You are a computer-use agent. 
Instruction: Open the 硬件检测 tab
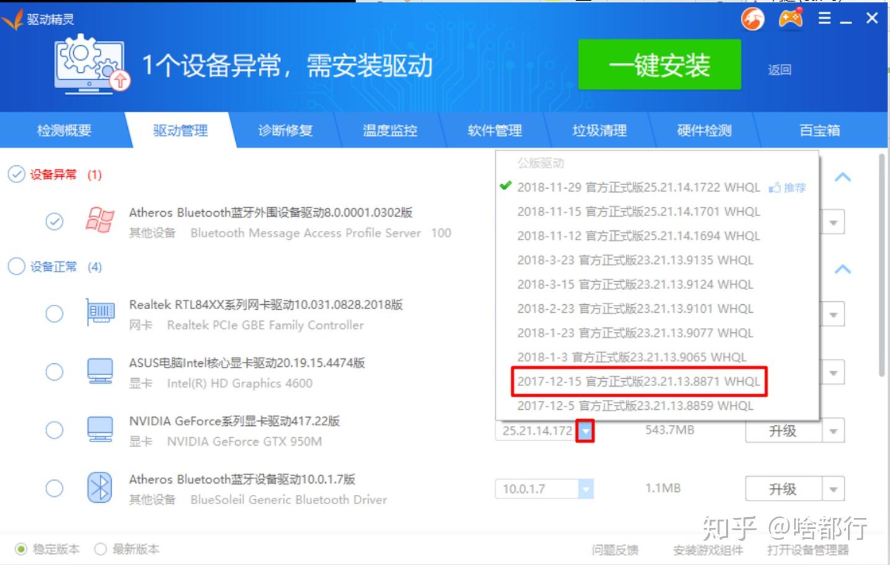pyautogui.click(x=704, y=130)
